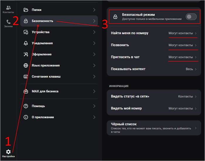Click the Чёрный список chevron
Image resolution: width=205 pixels, height=161 pixels.
(x=196, y=128)
